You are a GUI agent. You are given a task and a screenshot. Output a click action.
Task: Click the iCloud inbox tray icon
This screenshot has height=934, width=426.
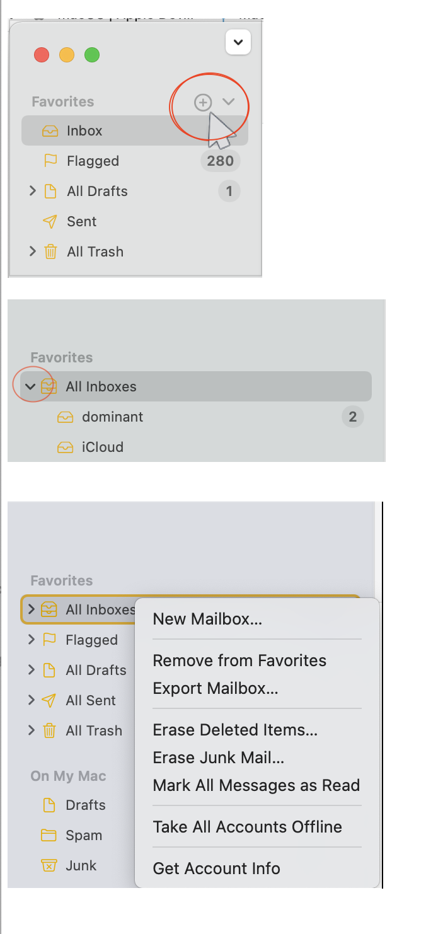pyautogui.click(x=65, y=447)
